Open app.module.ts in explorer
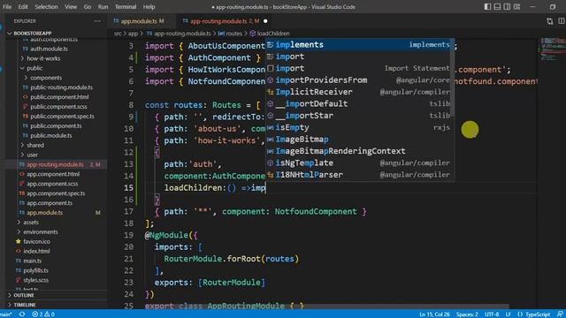 (x=45, y=213)
